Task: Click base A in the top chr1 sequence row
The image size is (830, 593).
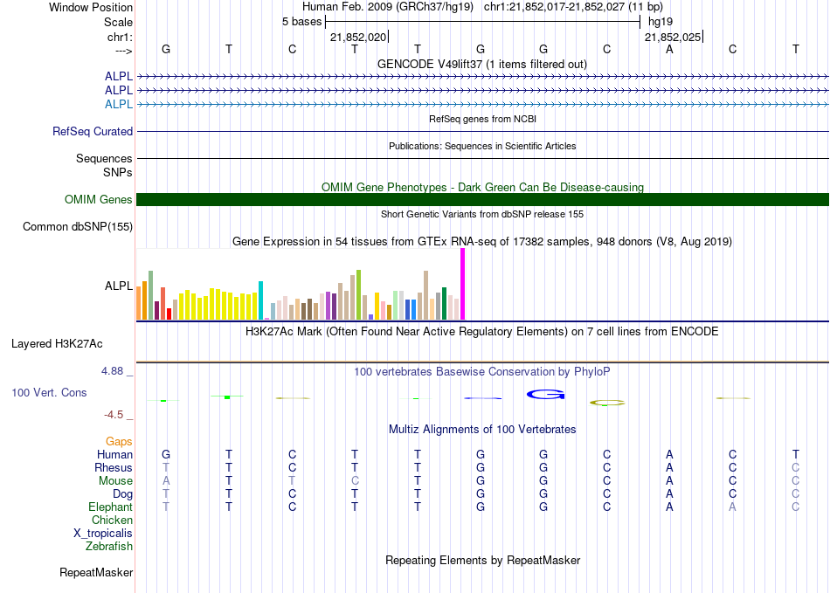Action: coord(669,49)
